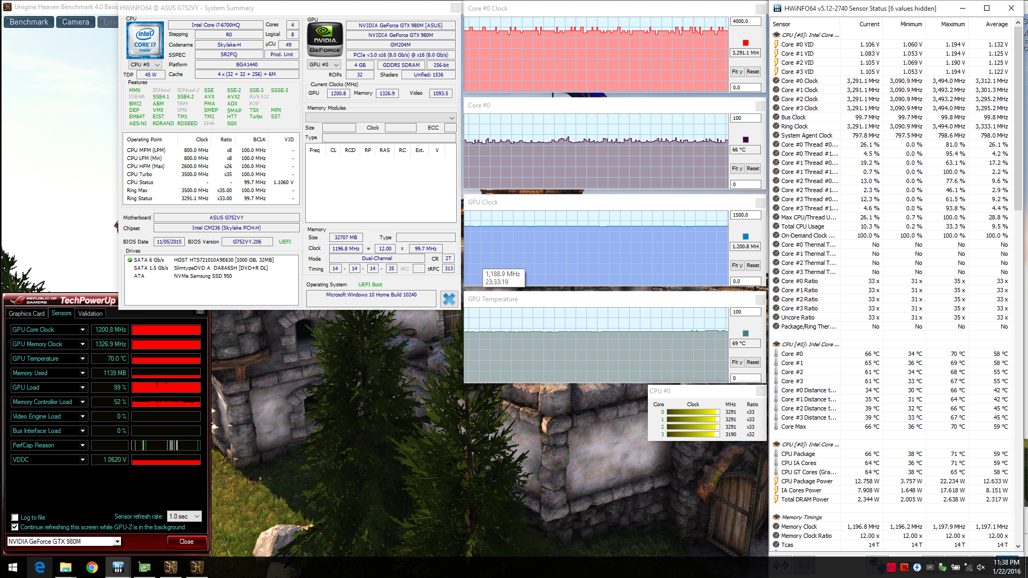Click the blue X close icon in System Summary
1028x578 pixels.
click(449, 299)
